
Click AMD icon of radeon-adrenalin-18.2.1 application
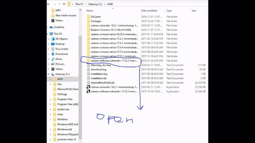tap(88, 87)
